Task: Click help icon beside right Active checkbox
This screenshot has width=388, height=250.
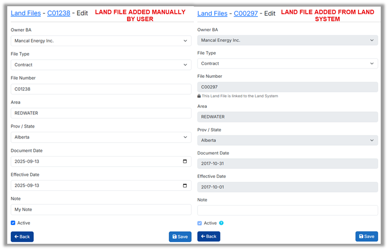Action: (221, 223)
